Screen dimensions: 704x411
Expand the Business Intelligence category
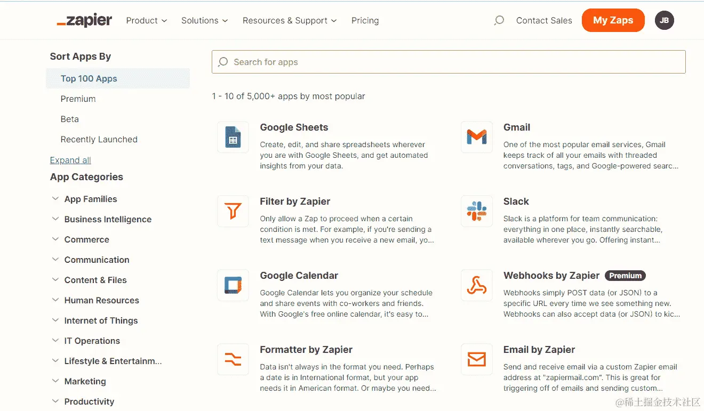click(101, 219)
